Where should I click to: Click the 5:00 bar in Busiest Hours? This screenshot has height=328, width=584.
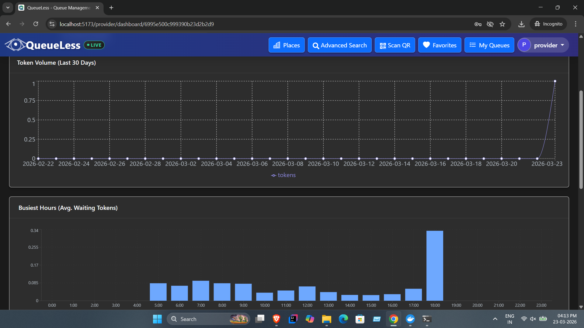[158, 292]
